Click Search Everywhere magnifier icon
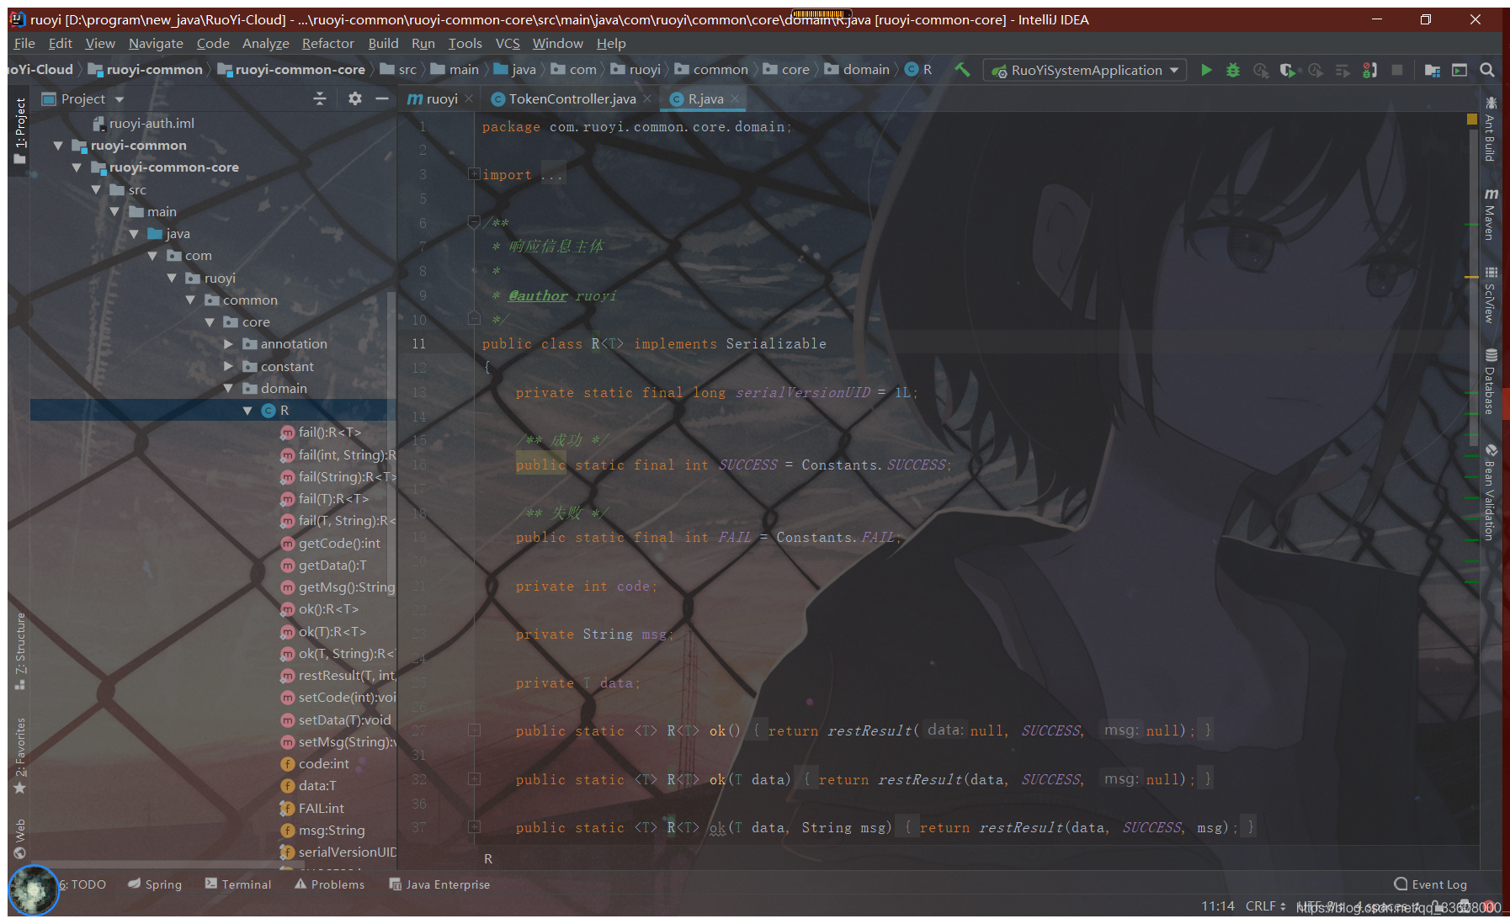 (1487, 70)
